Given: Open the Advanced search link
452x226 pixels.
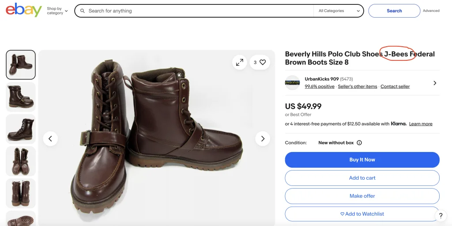Looking at the screenshot, I should [431, 11].
